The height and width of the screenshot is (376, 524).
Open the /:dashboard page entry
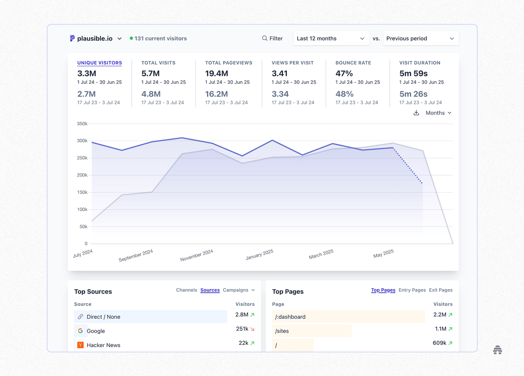click(290, 317)
